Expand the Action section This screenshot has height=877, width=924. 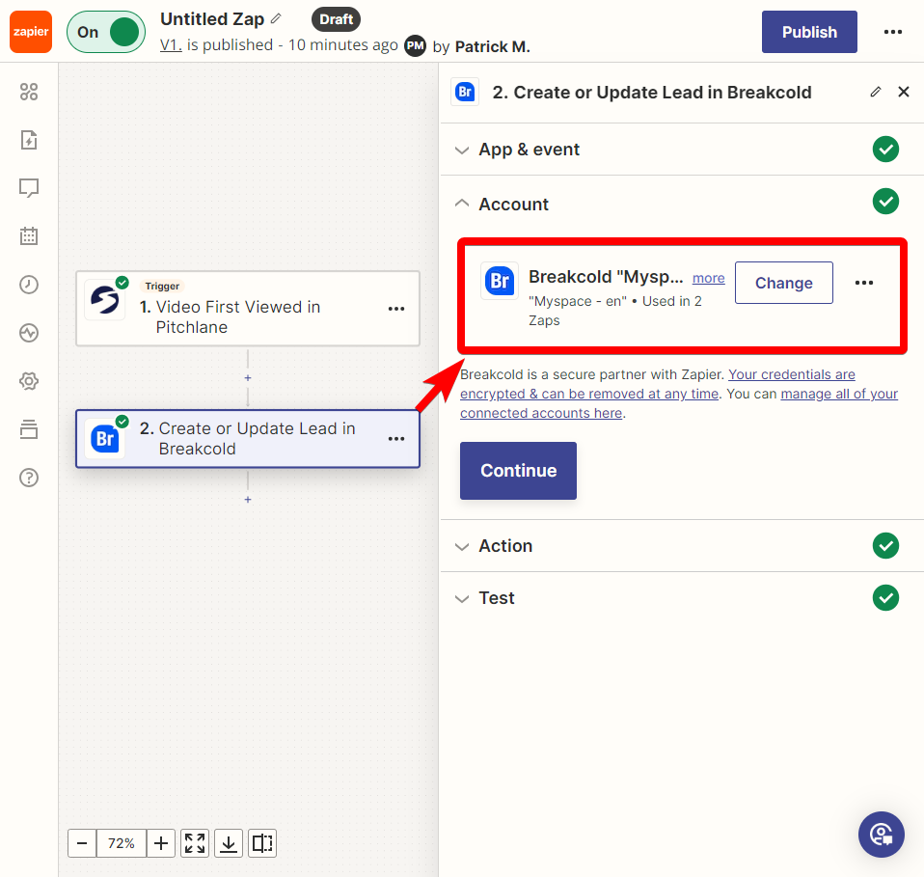coord(682,546)
